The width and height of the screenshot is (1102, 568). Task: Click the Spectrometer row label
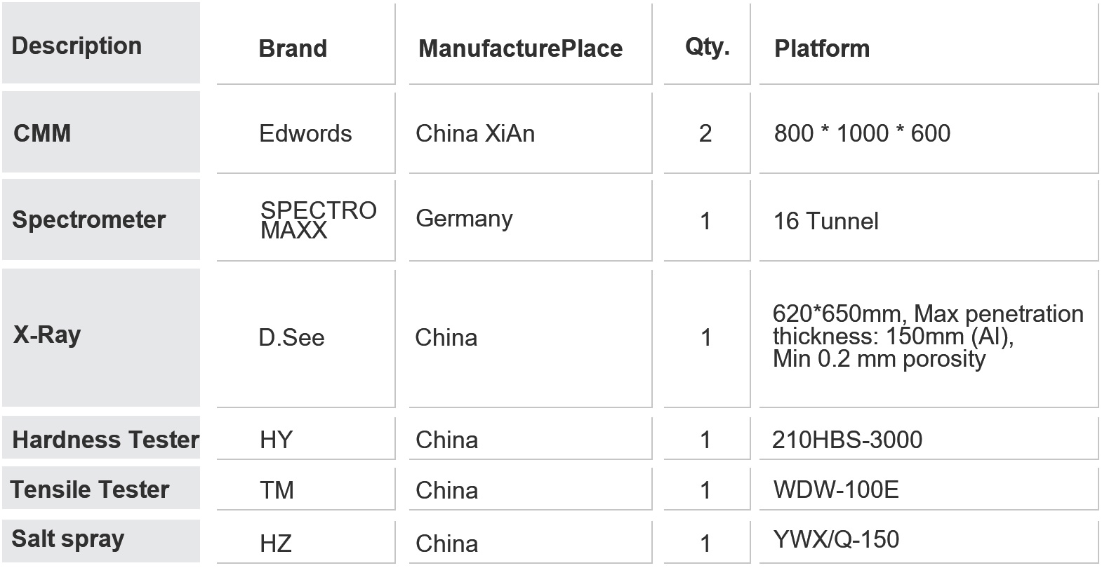(x=88, y=219)
